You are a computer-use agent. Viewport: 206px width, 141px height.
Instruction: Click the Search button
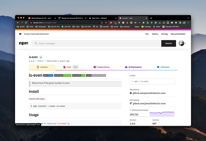[169, 43]
